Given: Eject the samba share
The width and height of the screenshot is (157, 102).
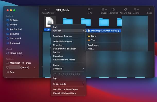Looking at the screenshot, I should point(34,68).
